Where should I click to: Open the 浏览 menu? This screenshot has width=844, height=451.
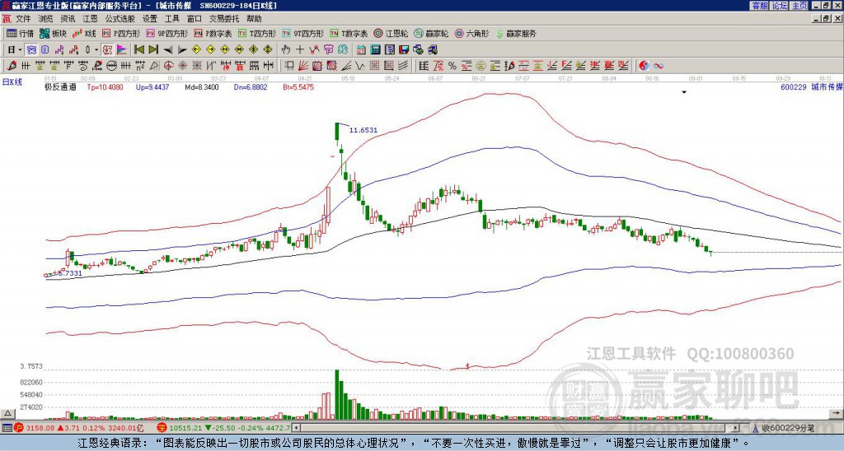click(x=46, y=19)
